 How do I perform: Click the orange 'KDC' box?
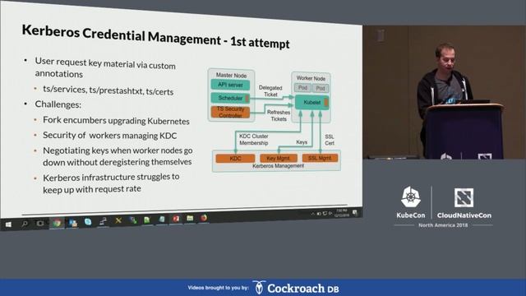point(235,159)
